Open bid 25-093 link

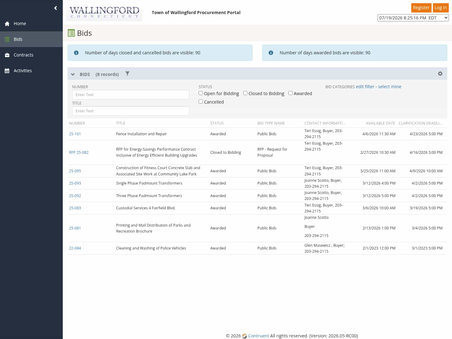75,183
